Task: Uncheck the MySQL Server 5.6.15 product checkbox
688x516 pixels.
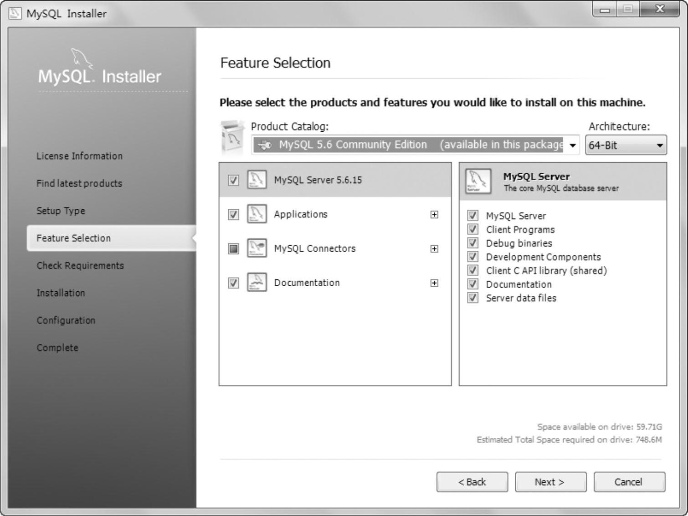Action: pyautogui.click(x=233, y=180)
